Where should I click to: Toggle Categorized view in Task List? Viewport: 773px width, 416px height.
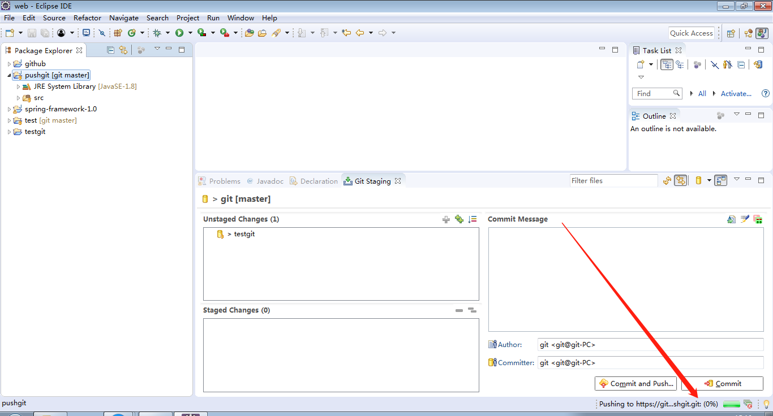(667, 64)
